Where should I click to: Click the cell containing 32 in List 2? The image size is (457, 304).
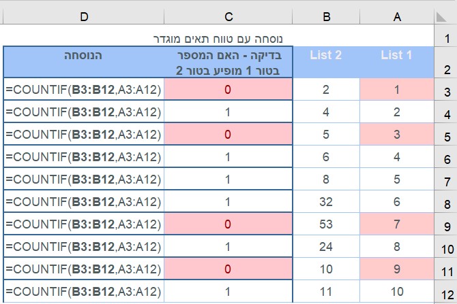326,203
